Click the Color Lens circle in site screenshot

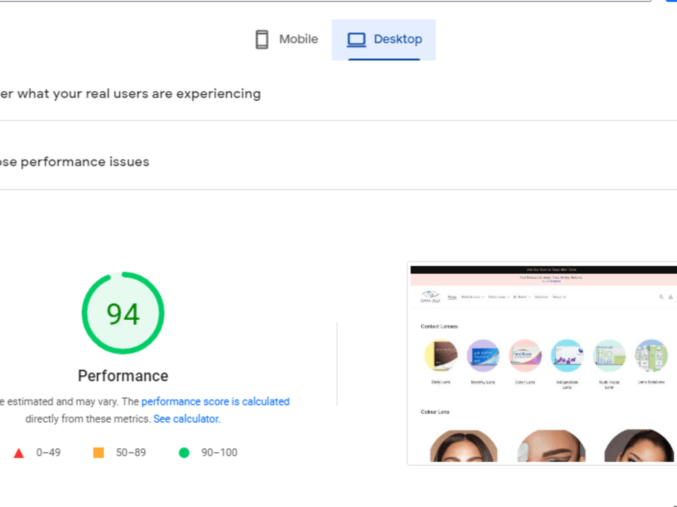pos(525,356)
